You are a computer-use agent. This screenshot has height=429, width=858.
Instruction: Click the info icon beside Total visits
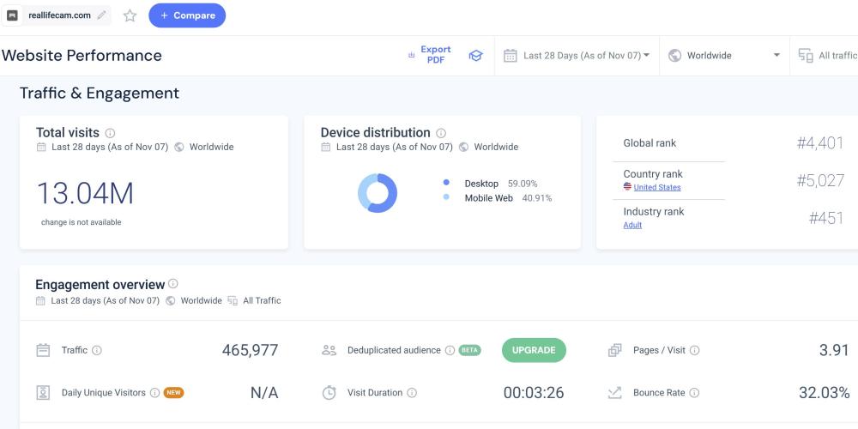click(111, 133)
